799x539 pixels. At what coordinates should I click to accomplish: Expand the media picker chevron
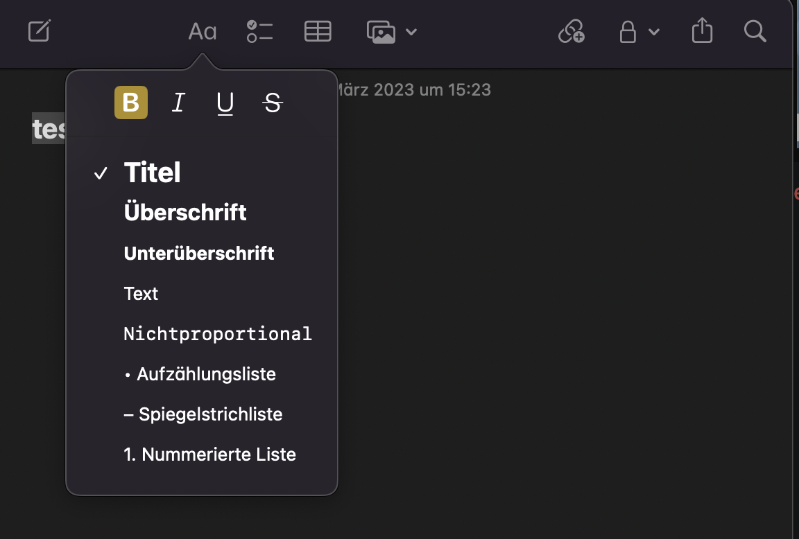click(x=412, y=31)
